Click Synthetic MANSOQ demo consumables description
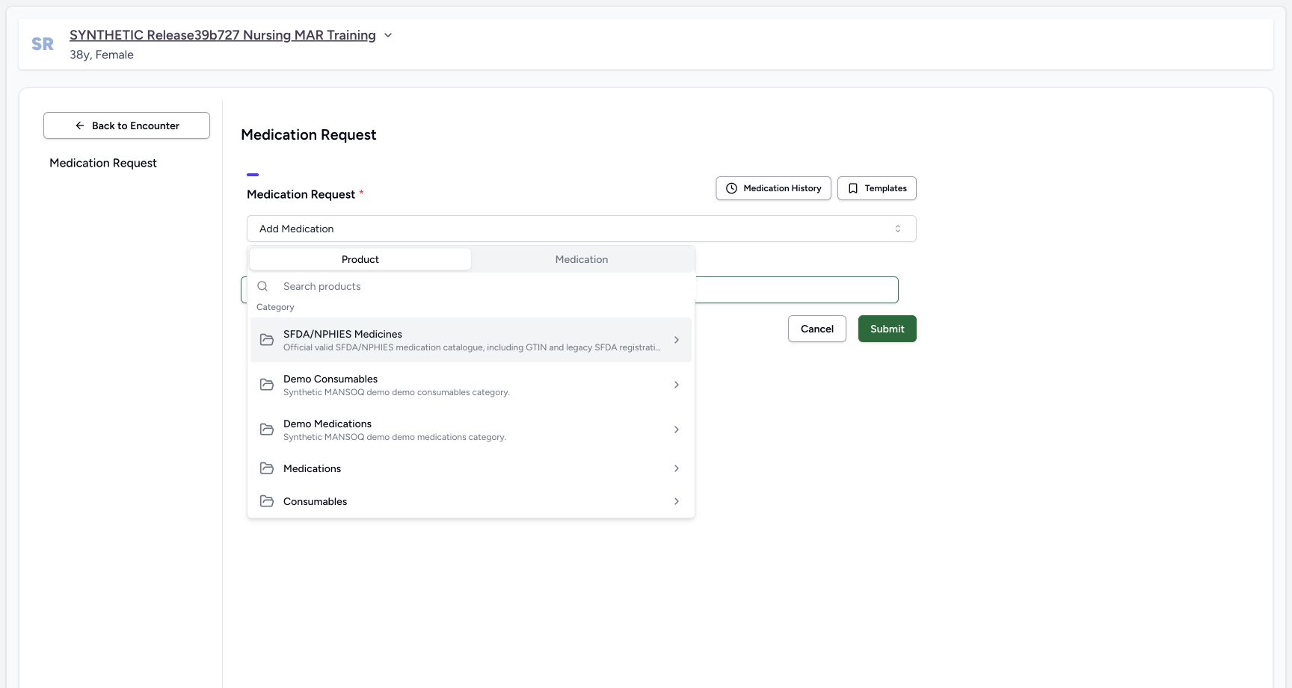This screenshot has height=688, width=1292. coord(396,392)
